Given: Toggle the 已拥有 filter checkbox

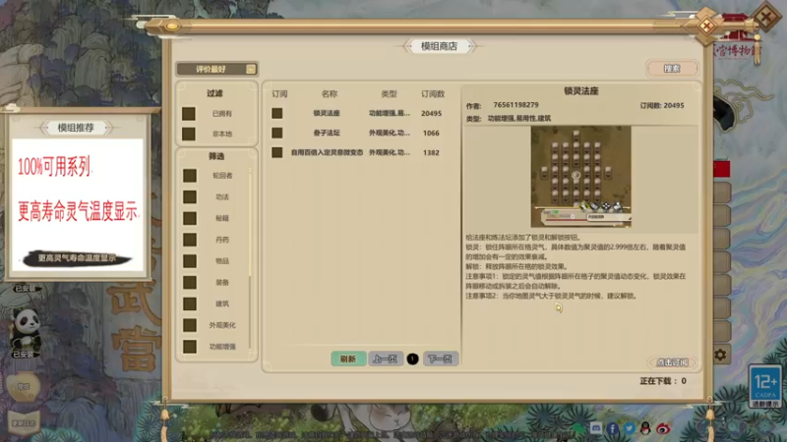Looking at the screenshot, I should pyautogui.click(x=189, y=114).
